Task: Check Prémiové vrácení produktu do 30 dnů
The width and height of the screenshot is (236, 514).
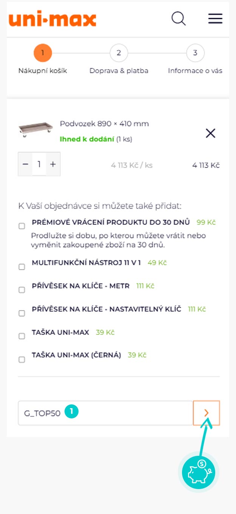Action: point(22,226)
